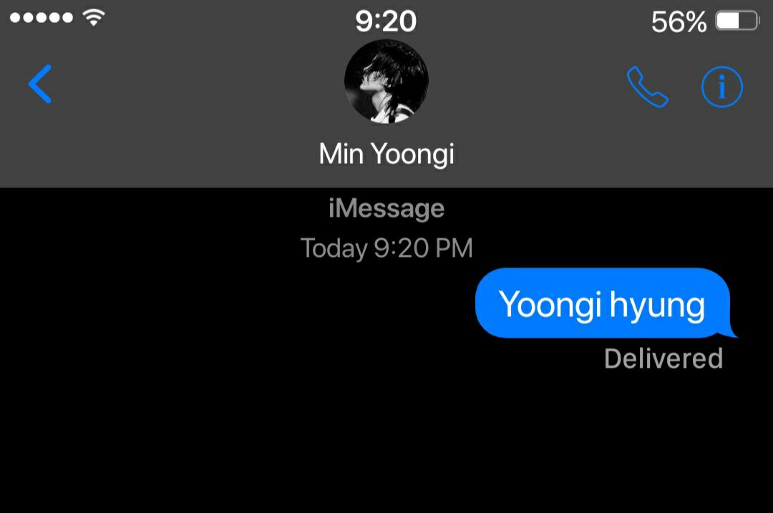Tap the battery indicator icon
The image size is (773, 513).
(737, 21)
